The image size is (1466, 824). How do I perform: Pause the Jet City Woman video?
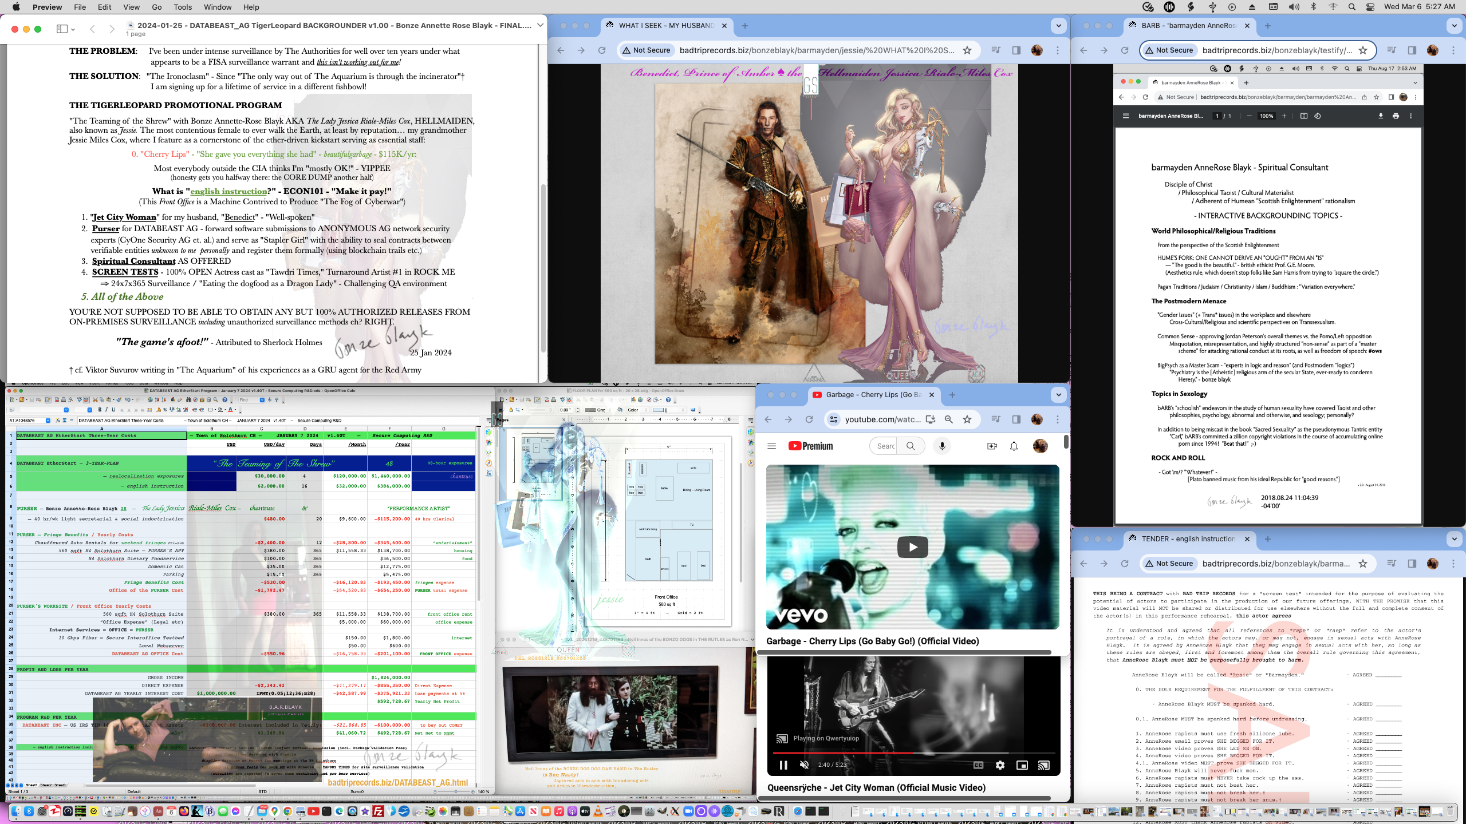coord(783,765)
